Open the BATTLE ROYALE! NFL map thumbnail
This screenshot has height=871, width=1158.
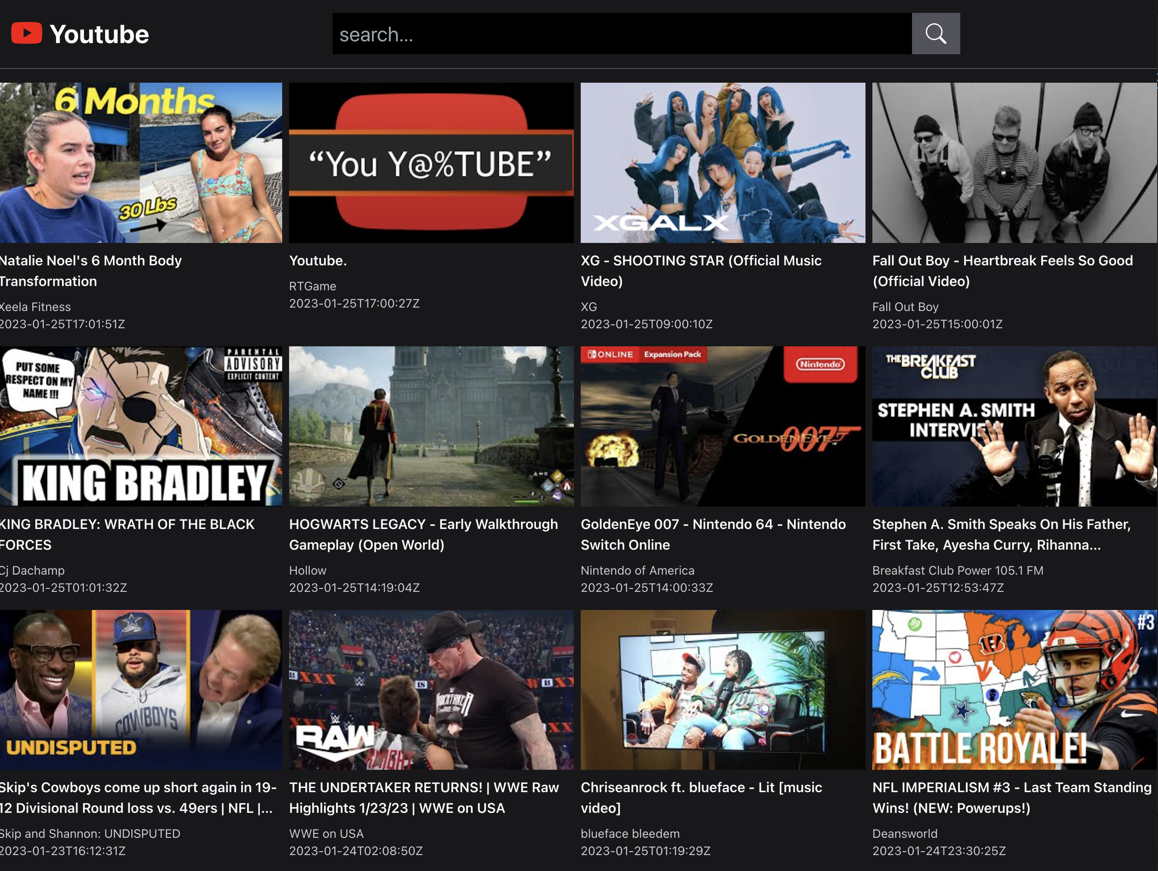1015,690
